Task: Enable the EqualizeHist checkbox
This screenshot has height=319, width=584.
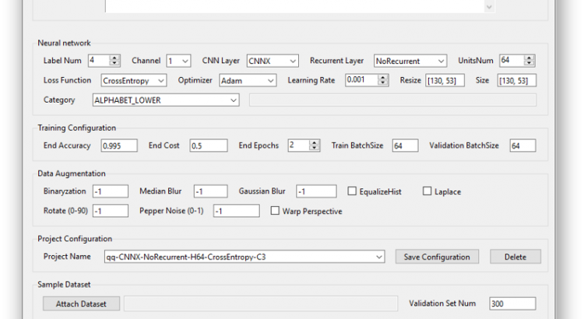Action: [x=353, y=191]
